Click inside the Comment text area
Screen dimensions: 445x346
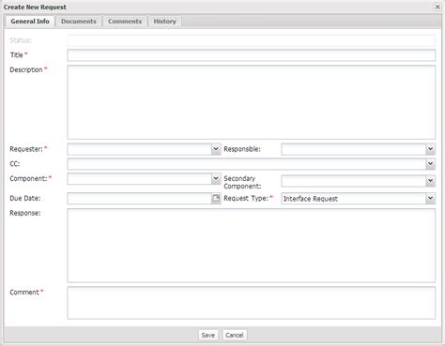[252, 303]
